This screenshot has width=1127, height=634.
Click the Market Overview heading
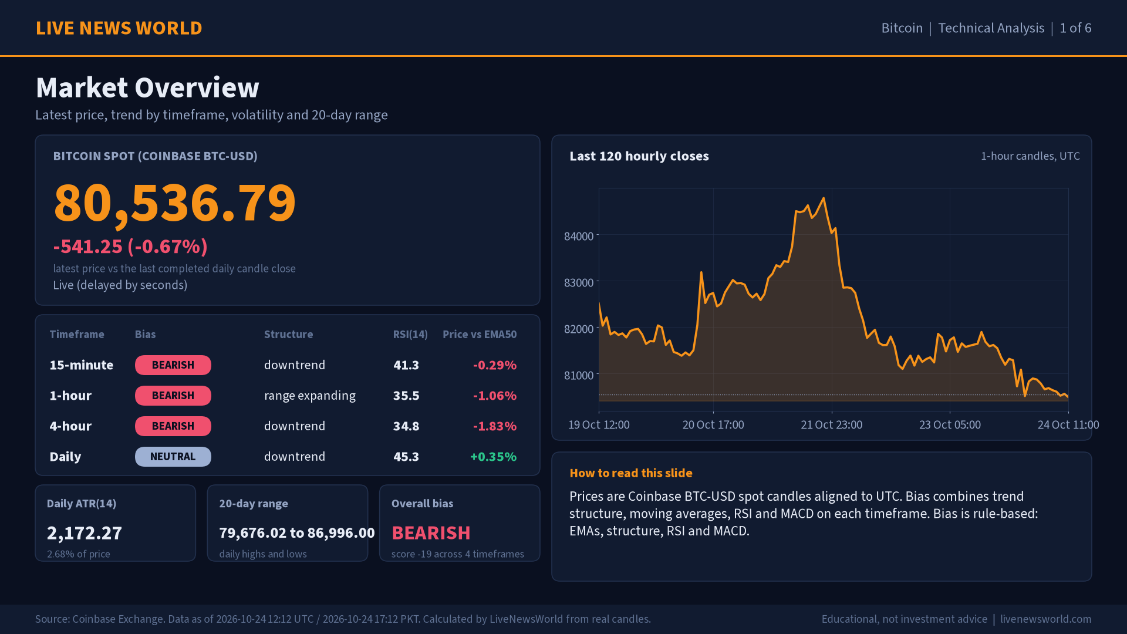click(147, 88)
